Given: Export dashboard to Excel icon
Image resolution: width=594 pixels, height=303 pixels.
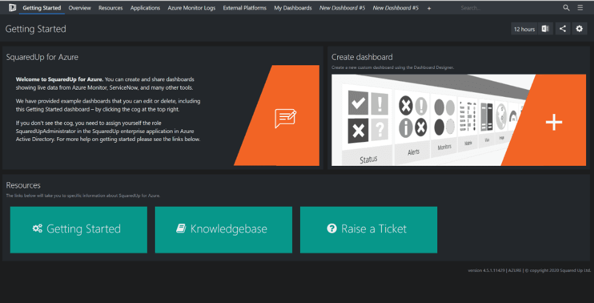Looking at the screenshot, I should click(x=545, y=29).
